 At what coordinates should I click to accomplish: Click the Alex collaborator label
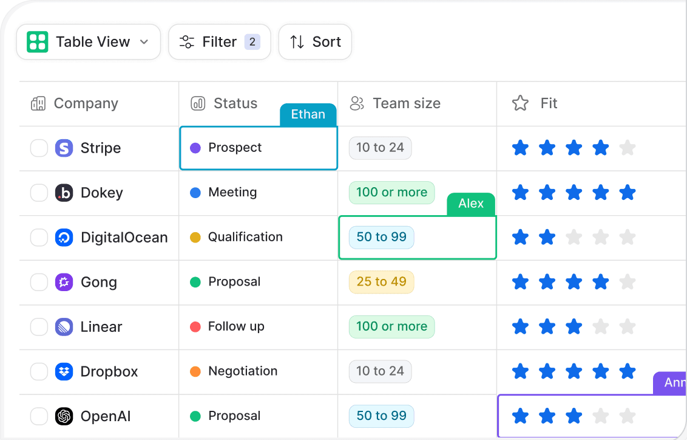[x=471, y=204]
